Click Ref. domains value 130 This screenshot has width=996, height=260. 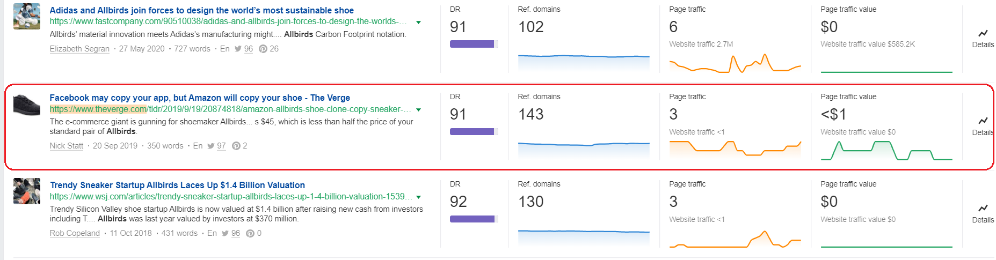531,202
